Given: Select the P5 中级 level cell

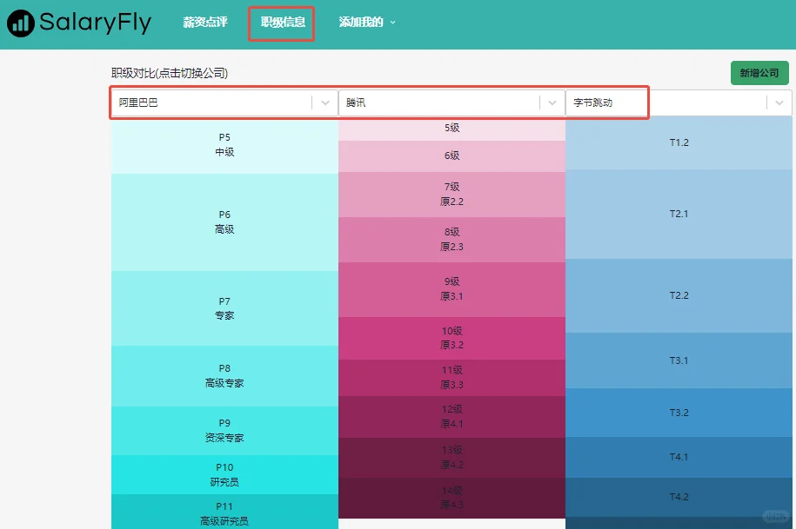Looking at the screenshot, I should coord(224,145).
